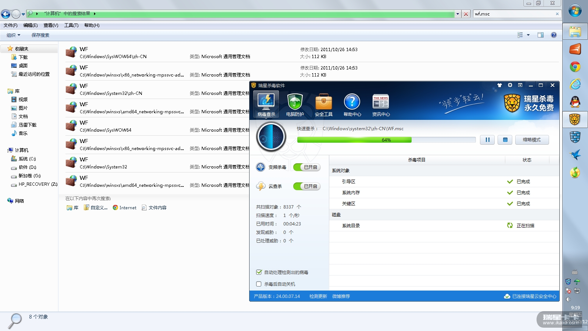Click 保存搜索 in Explorer toolbar
The height and width of the screenshot is (331, 588).
point(40,35)
